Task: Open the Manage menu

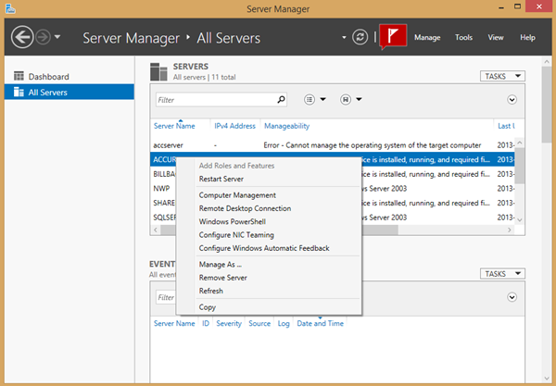Action: pos(427,38)
